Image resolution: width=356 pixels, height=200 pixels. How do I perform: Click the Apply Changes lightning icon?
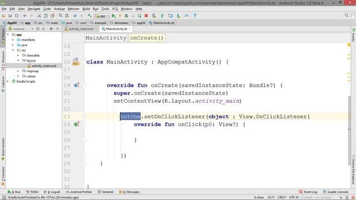click(x=120, y=16)
